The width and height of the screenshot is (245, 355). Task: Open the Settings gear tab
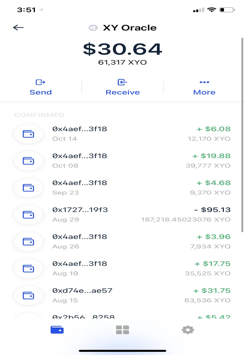click(188, 330)
